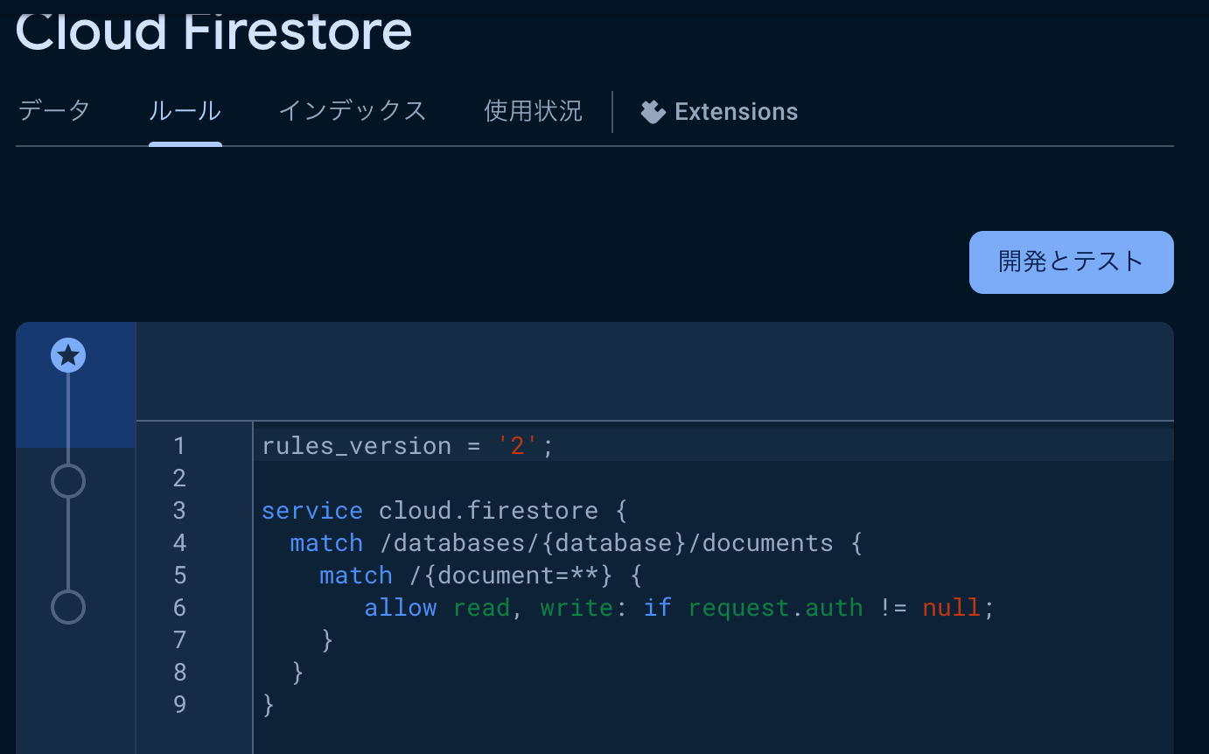Click '/databases/{database}/documents' path text
Screen dimensions: 1209x754
pyautogui.click(x=606, y=543)
